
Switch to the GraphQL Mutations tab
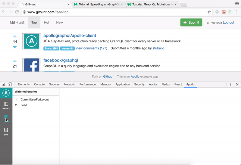coord(152,4)
